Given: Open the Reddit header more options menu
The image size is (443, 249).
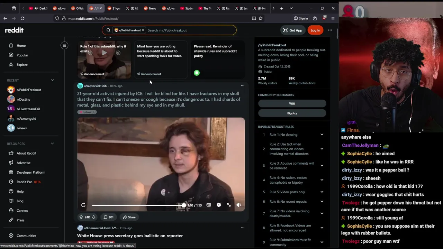Looking at the screenshot, I should (330, 30).
